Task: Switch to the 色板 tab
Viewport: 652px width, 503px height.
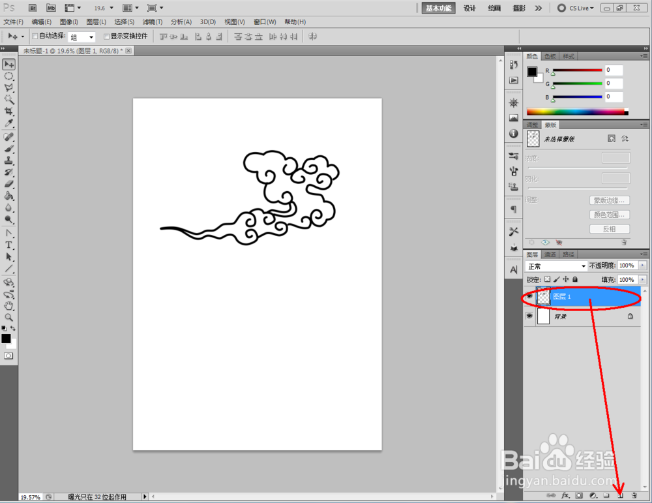Action: pos(550,56)
